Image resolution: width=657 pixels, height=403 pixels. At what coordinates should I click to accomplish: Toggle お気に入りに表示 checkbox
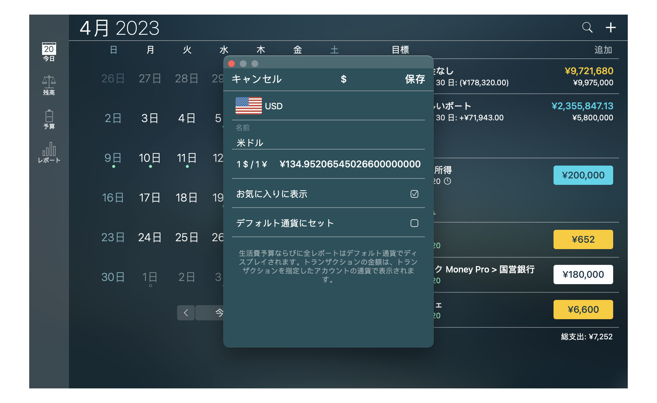pyautogui.click(x=414, y=194)
